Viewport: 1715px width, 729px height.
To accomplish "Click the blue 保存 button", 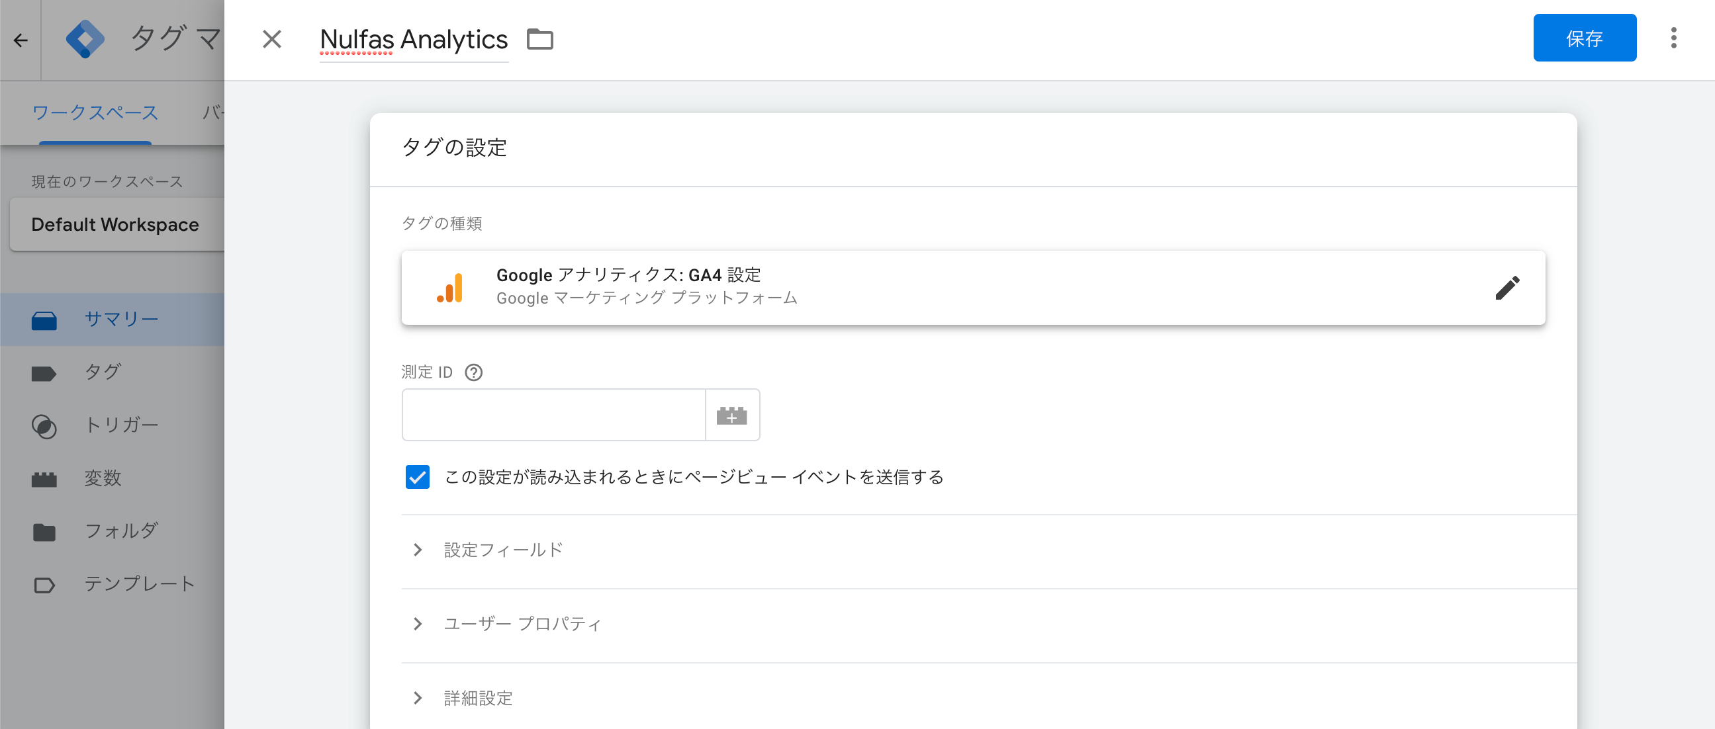I will 1585,38.
